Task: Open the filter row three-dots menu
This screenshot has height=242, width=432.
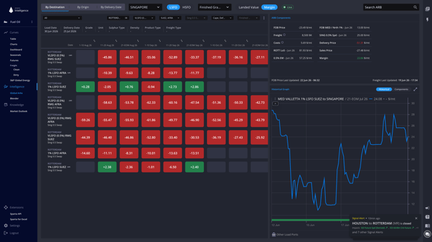Action: [x=264, y=18]
